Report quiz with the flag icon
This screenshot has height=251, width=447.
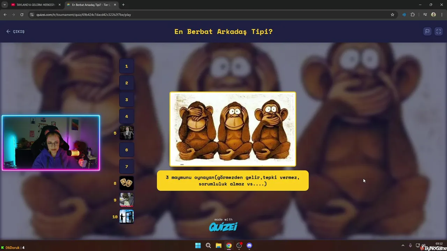(427, 31)
